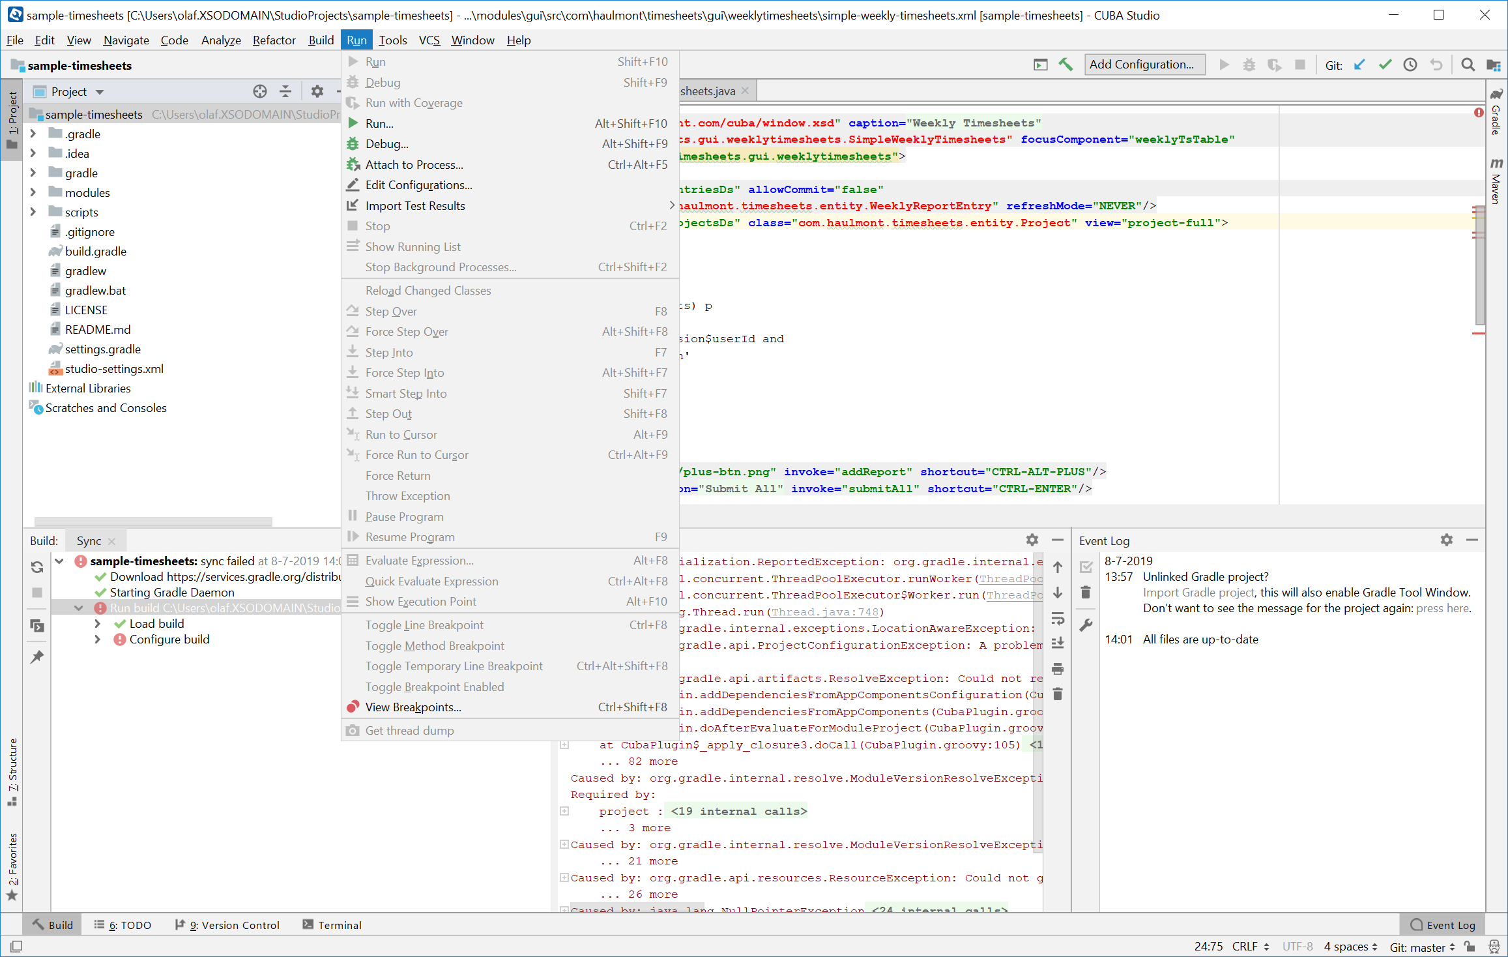Image resolution: width=1508 pixels, height=957 pixels.
Task: Toggle Event Log button in status bar
Action: click(x=1442, y=925)
